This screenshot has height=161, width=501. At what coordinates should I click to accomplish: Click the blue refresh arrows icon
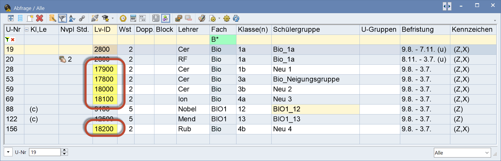[x=236, y=18]
